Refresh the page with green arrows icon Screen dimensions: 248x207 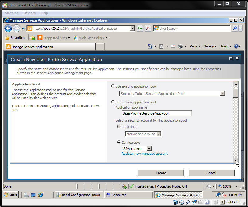[x=140, y=29]
